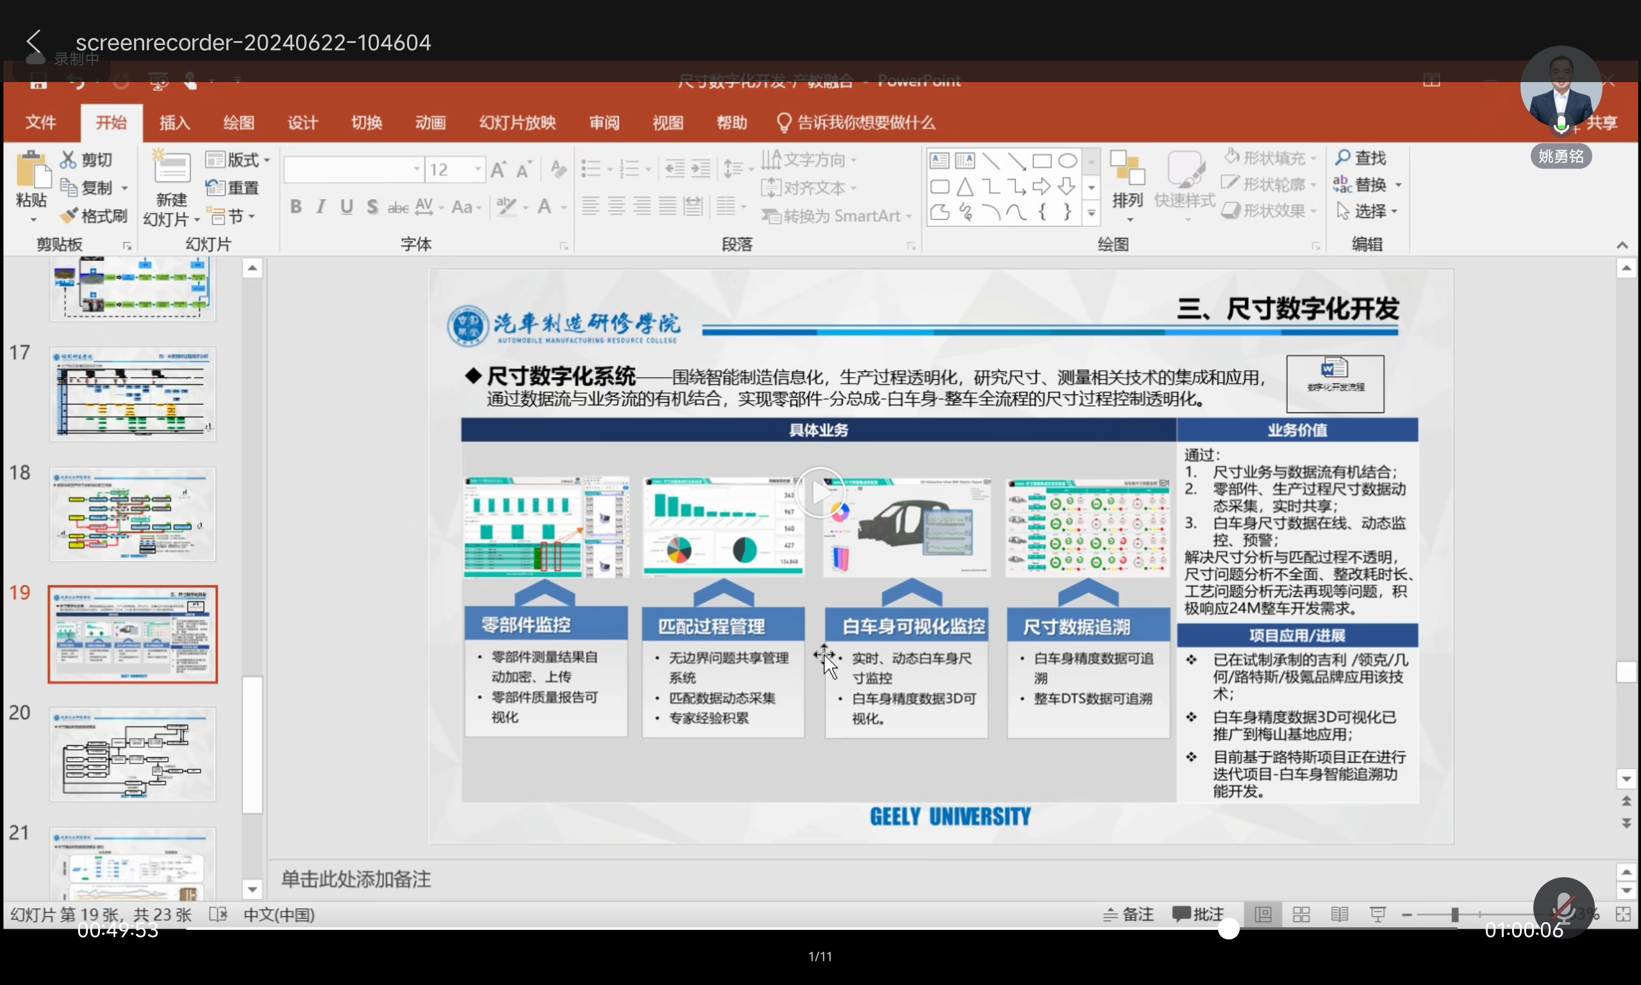
Task: Start slideshow from status bar icon
Action: (1378, 914)
